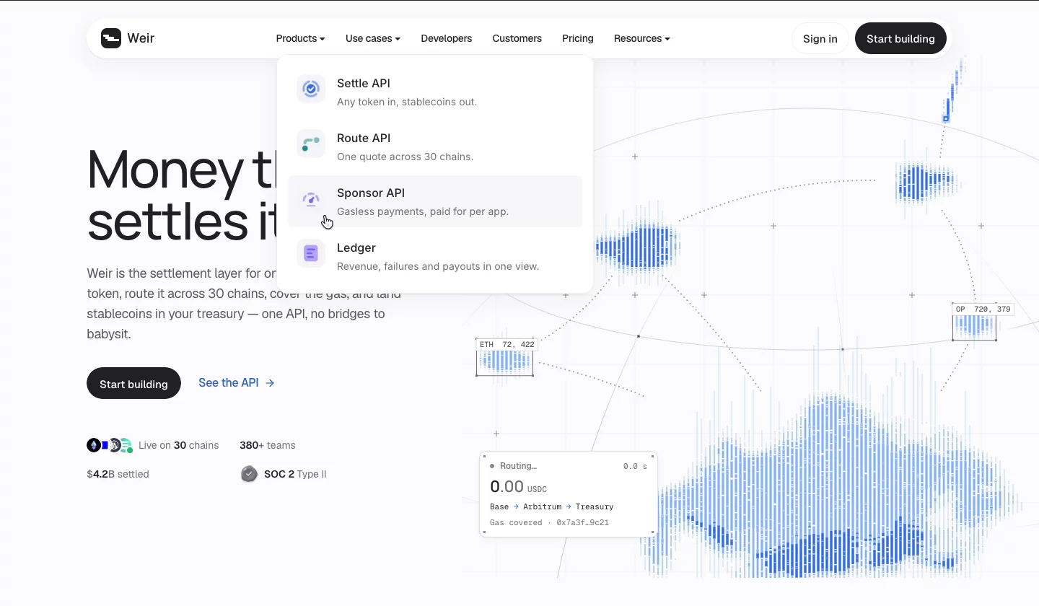The image size is (1039, 606).
Task: Click the OP 720, 379 label
Action: click(983, 309)
